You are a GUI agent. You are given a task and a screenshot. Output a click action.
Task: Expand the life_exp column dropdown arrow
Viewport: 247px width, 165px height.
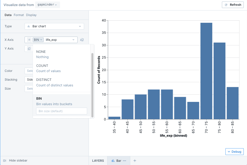(x=74, y=40)
